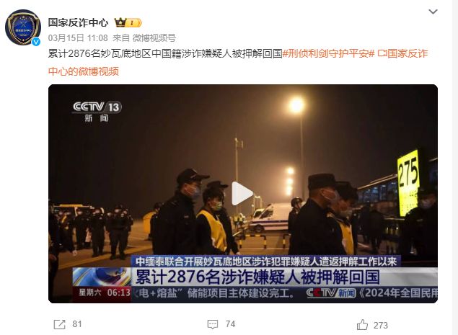Click the 国家反诈中心 account name

78,22
